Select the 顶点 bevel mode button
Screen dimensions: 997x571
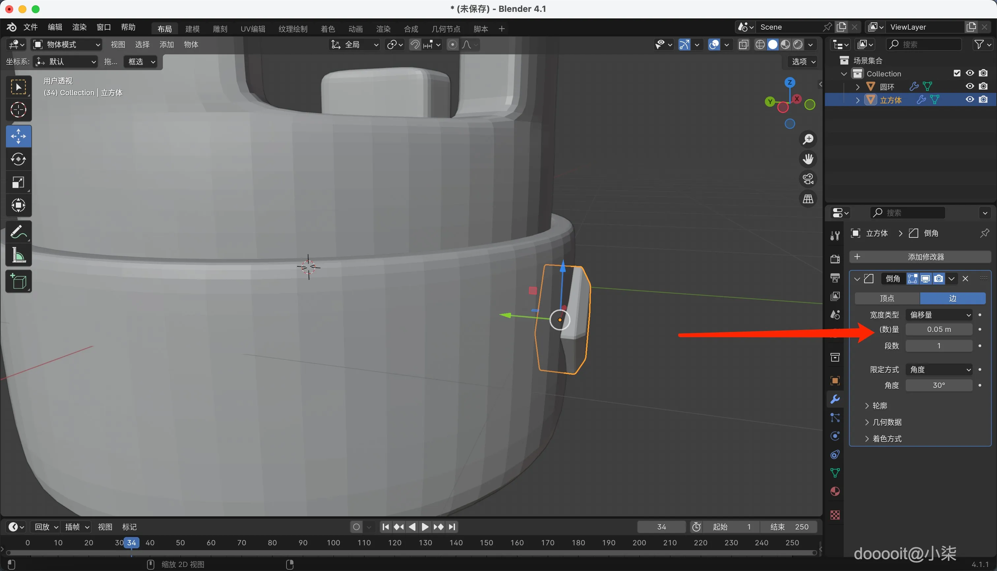pyautogui.click(x=887, y=298)
